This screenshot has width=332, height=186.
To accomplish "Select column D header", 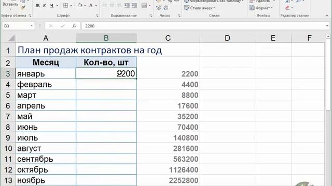I will click(227, 38).
